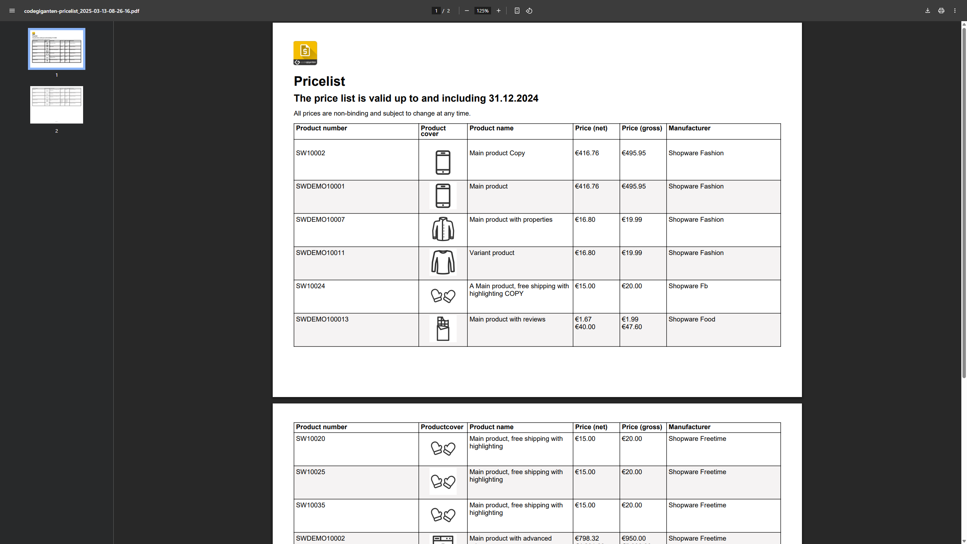Viewport: 967px width, 544px height.
Task: Click the fit to page icon
Action: coord(517,11)
